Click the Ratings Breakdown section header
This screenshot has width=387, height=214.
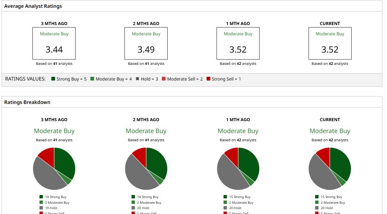point(27,102)
